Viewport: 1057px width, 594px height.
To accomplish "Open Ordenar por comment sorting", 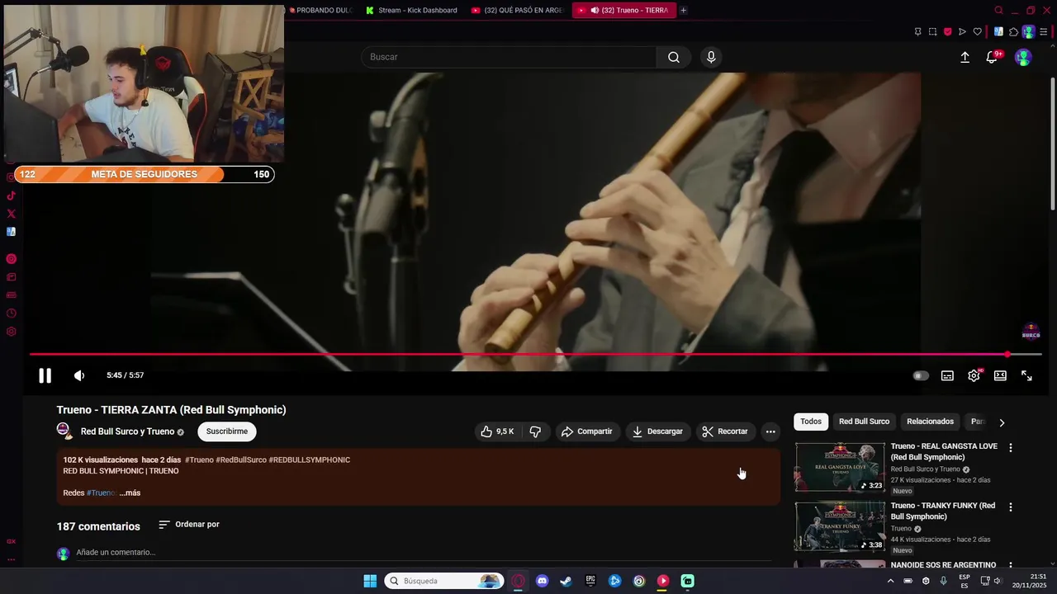I will pyautogui.click(x=189, y=525).
